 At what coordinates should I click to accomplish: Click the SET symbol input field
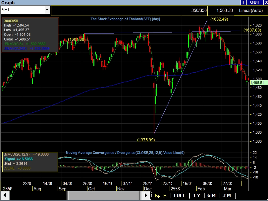23,10
